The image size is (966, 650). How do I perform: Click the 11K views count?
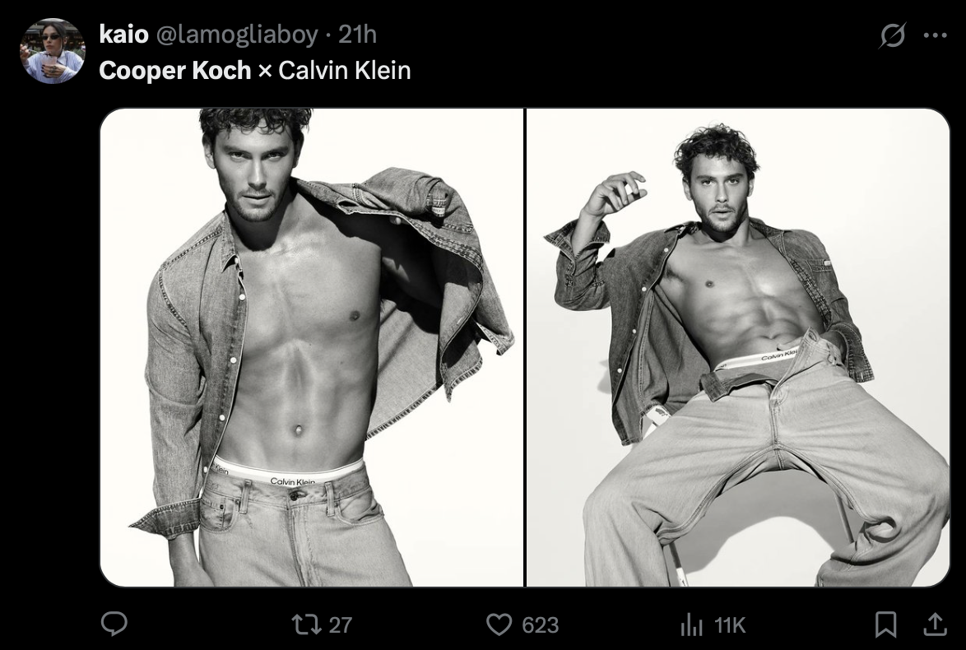click(729, 624)
